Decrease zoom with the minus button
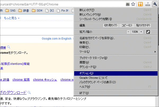Viewport: 159px width, 107px height. coord(129,32)
